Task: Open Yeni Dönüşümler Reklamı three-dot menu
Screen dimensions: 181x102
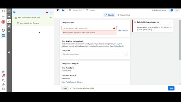Action: (x=51, y=23)
